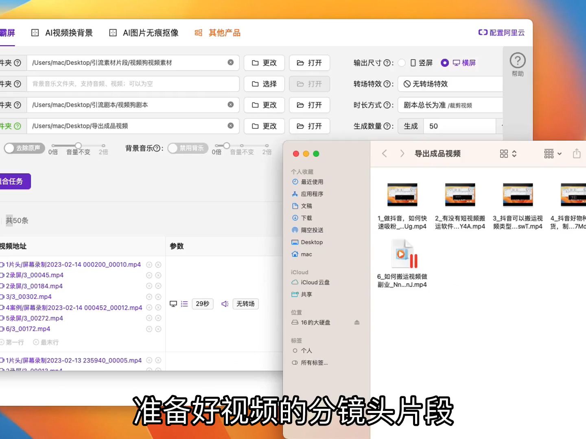Remove the 5录屏/3_00272.mp4 clip

pos(158,318)
